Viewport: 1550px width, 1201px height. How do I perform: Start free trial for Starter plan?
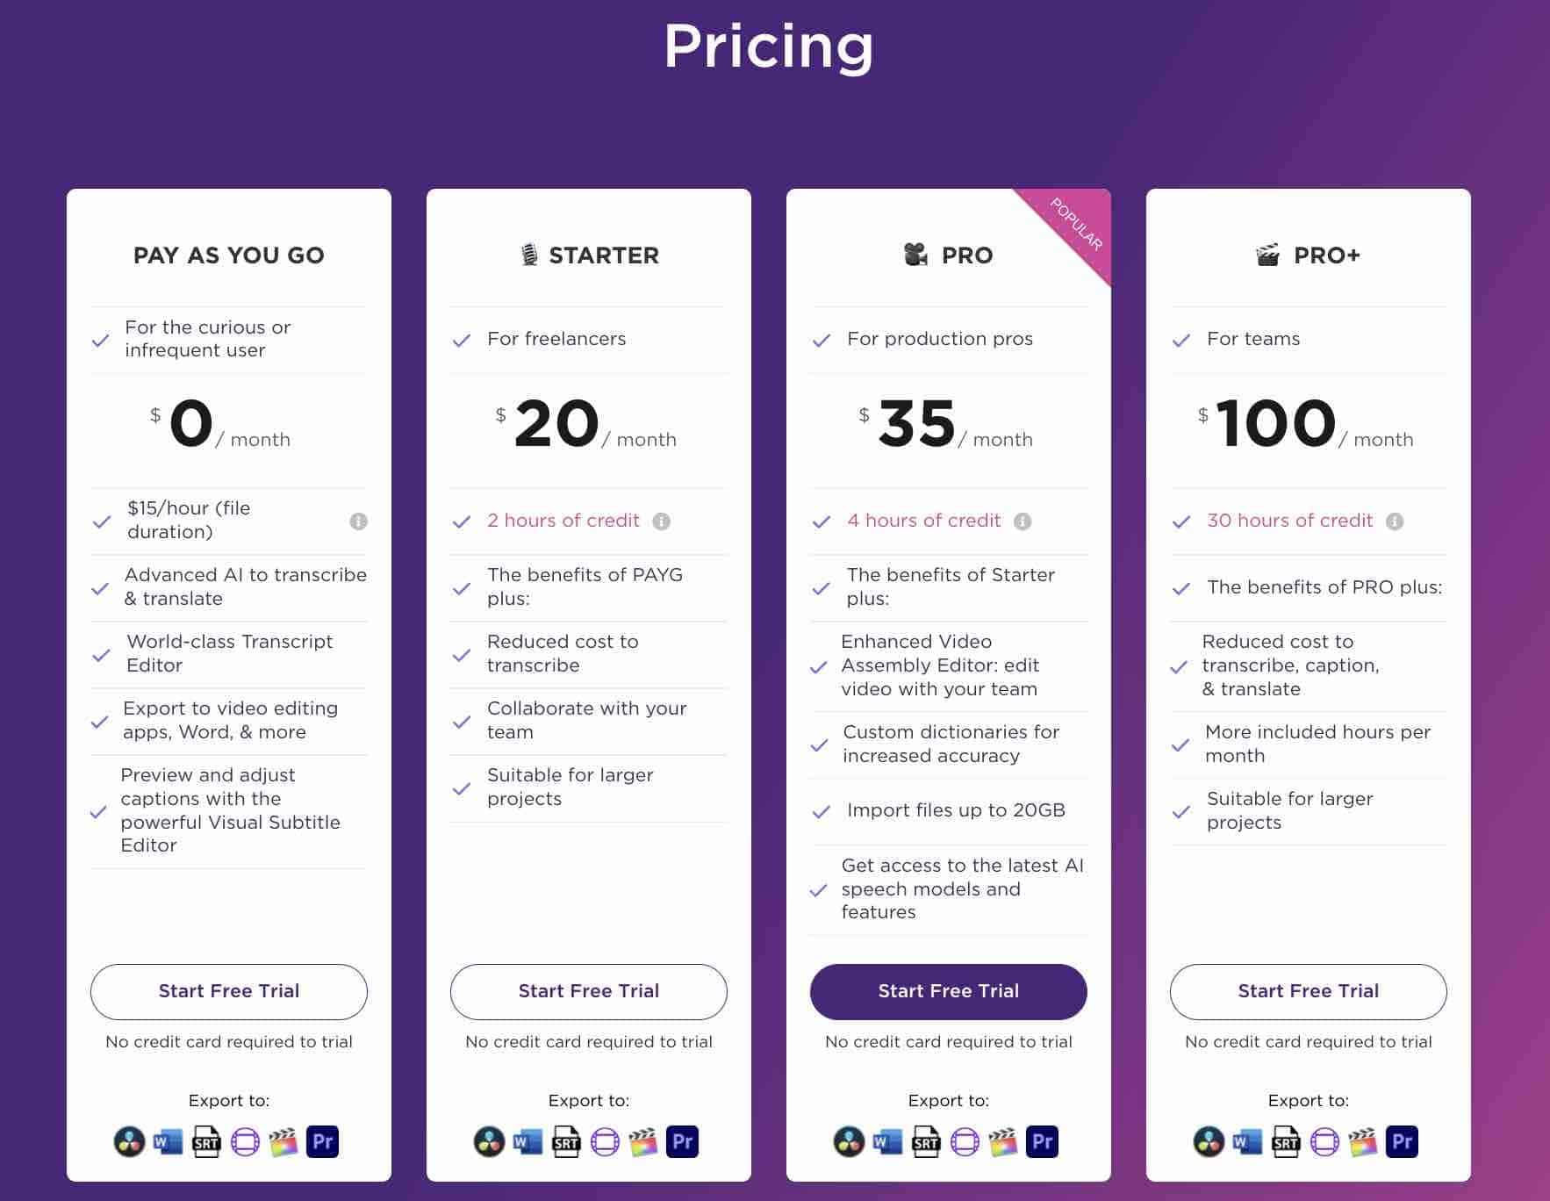pyautogui.click(x=589, y=991)
